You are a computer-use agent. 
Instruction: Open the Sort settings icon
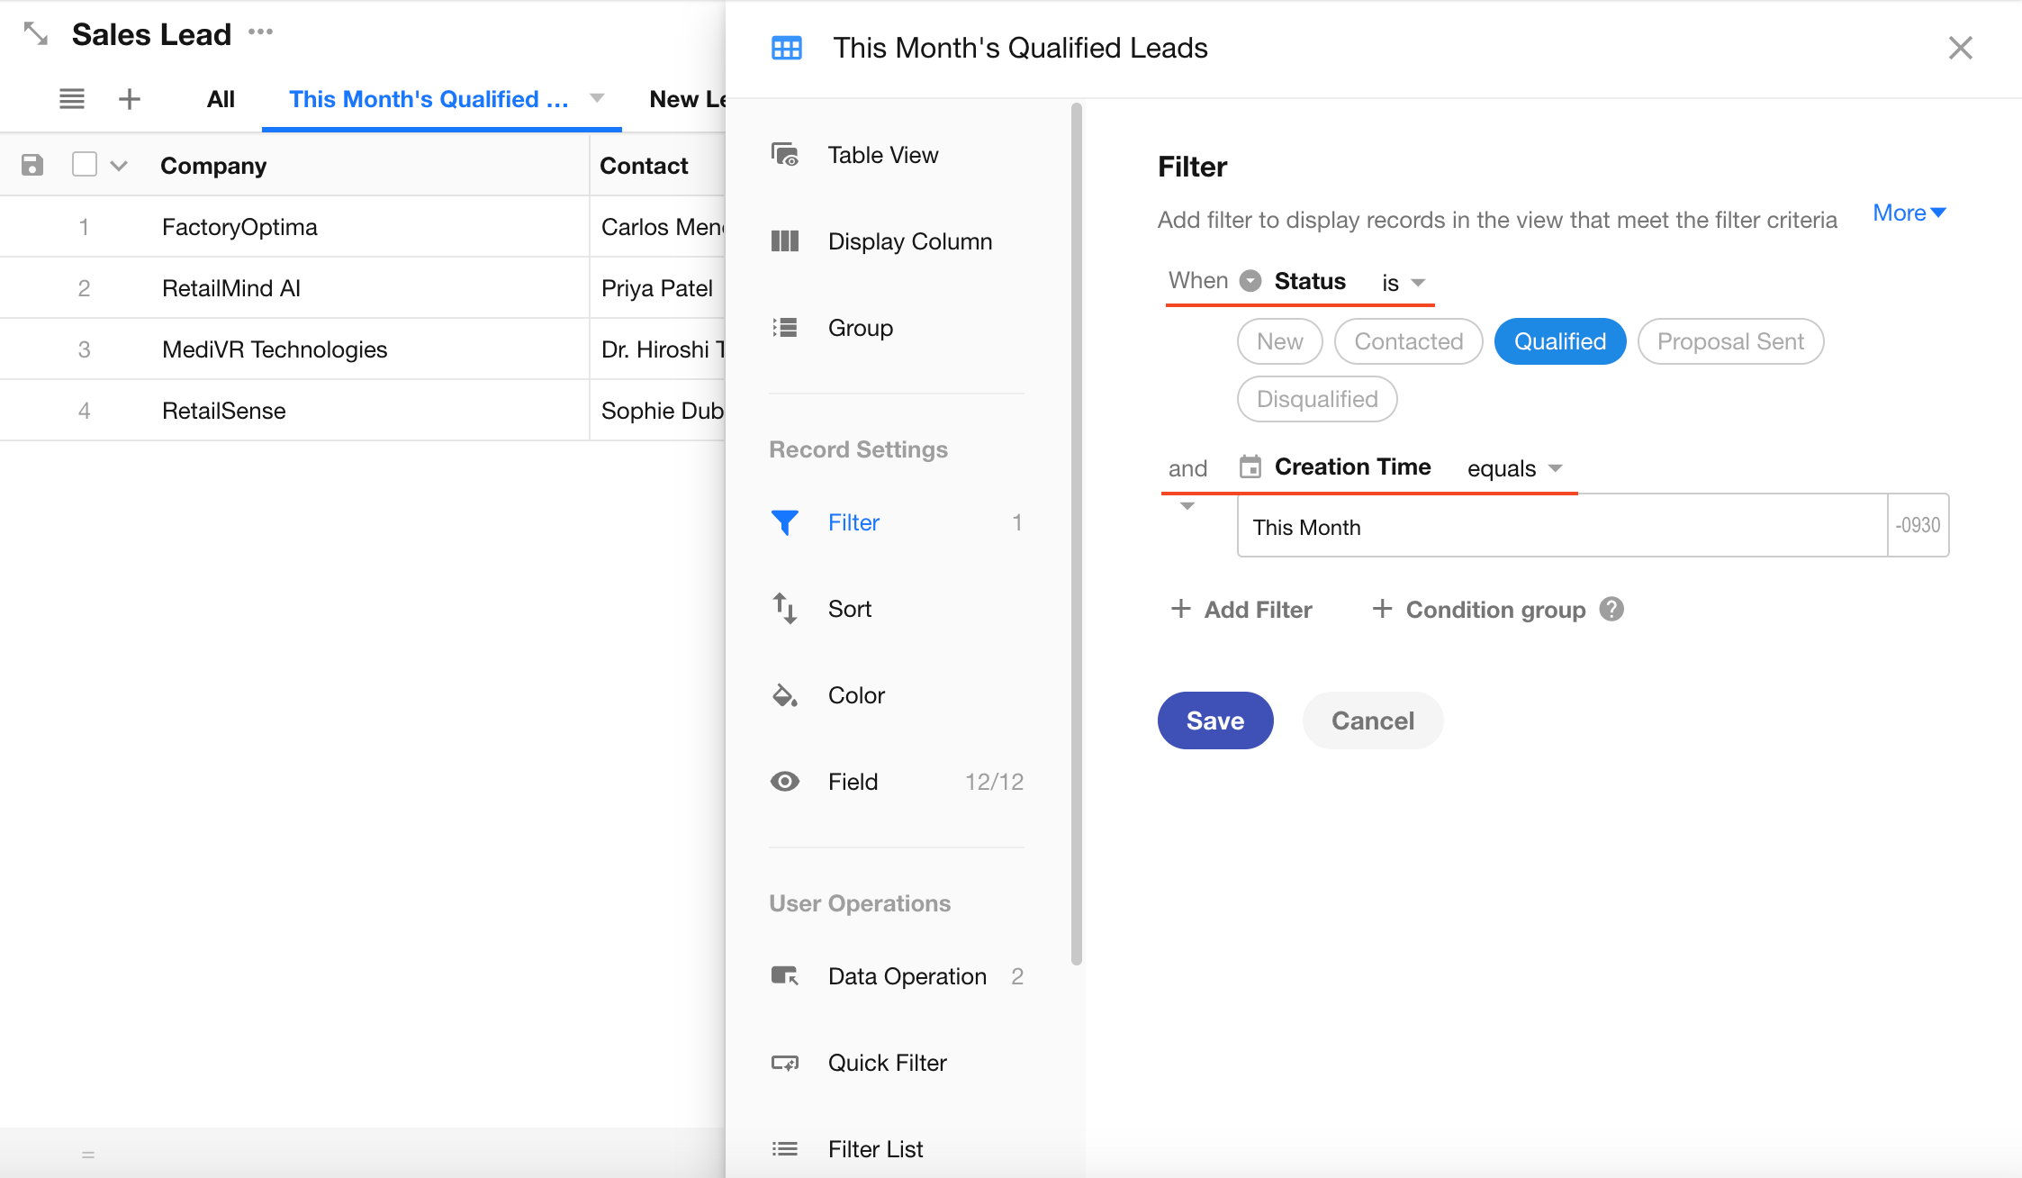point(785,609)
